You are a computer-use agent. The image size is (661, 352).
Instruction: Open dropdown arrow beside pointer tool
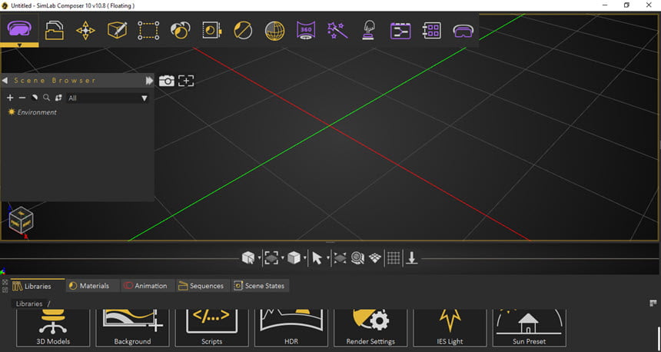327,258
